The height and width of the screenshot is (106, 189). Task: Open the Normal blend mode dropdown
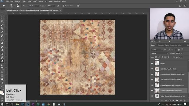159,53
